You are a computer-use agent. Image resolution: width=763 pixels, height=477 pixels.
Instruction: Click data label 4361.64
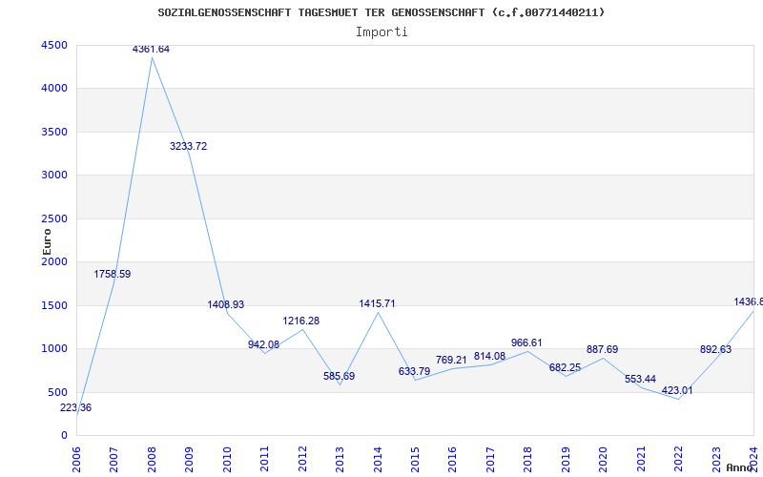(x=151, y=50)
